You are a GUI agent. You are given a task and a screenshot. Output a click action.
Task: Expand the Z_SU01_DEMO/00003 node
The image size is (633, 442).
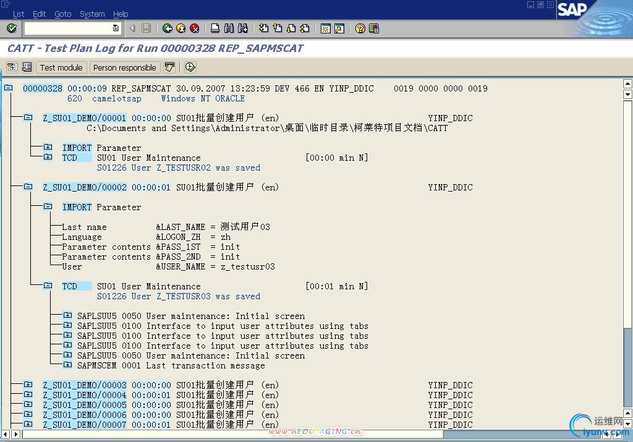(28, 385)
